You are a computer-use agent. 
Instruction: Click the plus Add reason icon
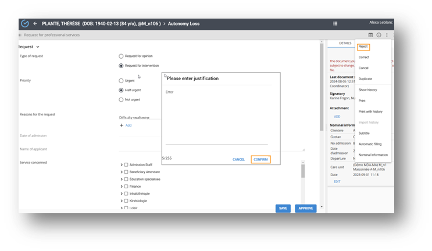pos(122,125)
